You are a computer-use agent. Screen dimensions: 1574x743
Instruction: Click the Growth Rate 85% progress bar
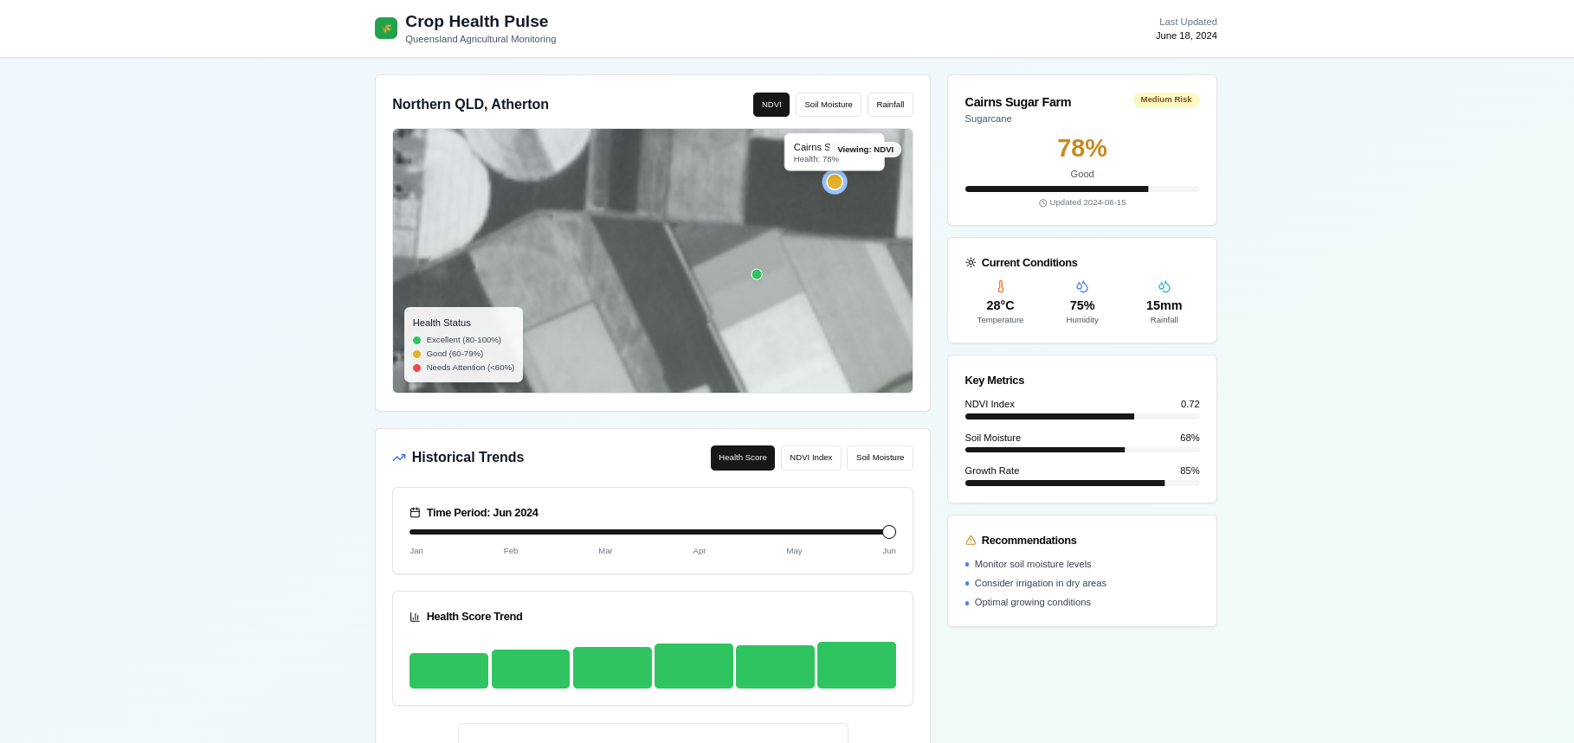point(1082,483)
